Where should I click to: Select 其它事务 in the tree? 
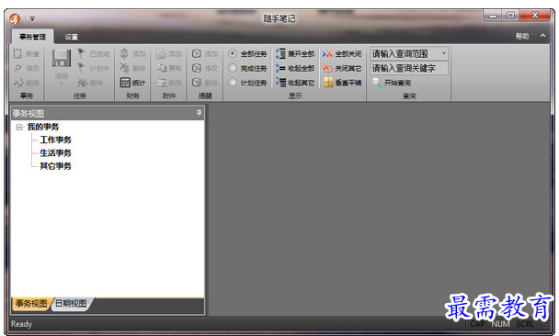[x=55, y=166]
